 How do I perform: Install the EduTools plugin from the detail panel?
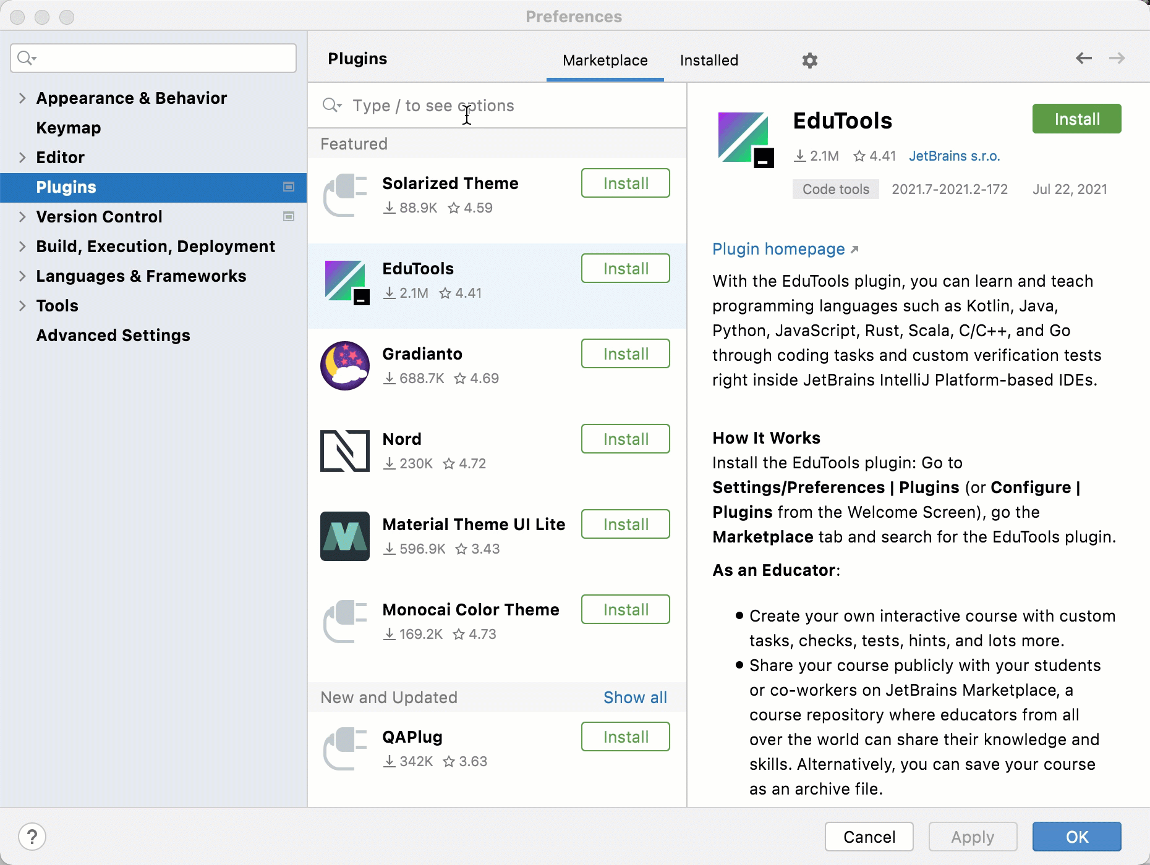point(1076,119)
